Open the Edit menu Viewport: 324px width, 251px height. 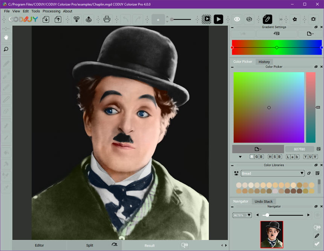point(26,11)
